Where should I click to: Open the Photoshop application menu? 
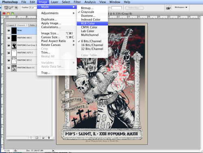point(10,2)
